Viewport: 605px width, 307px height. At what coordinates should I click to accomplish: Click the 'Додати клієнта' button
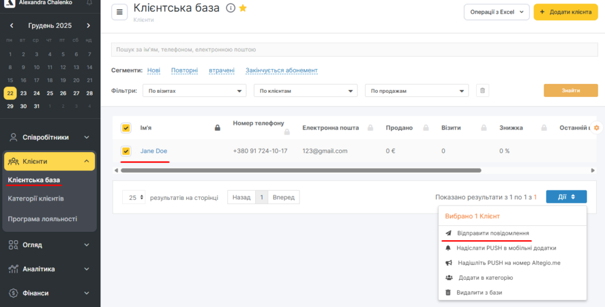coord(565,12)
